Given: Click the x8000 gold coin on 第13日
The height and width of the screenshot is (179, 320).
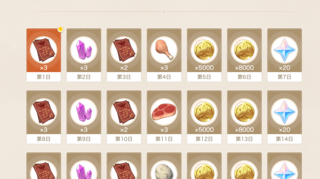Looking at the screenshot, I should coord(244,112).
